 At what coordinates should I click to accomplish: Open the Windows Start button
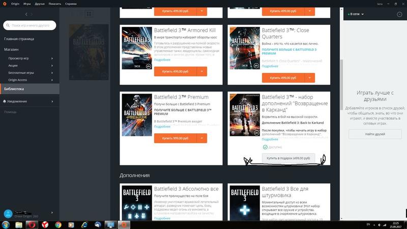[6, 224]
